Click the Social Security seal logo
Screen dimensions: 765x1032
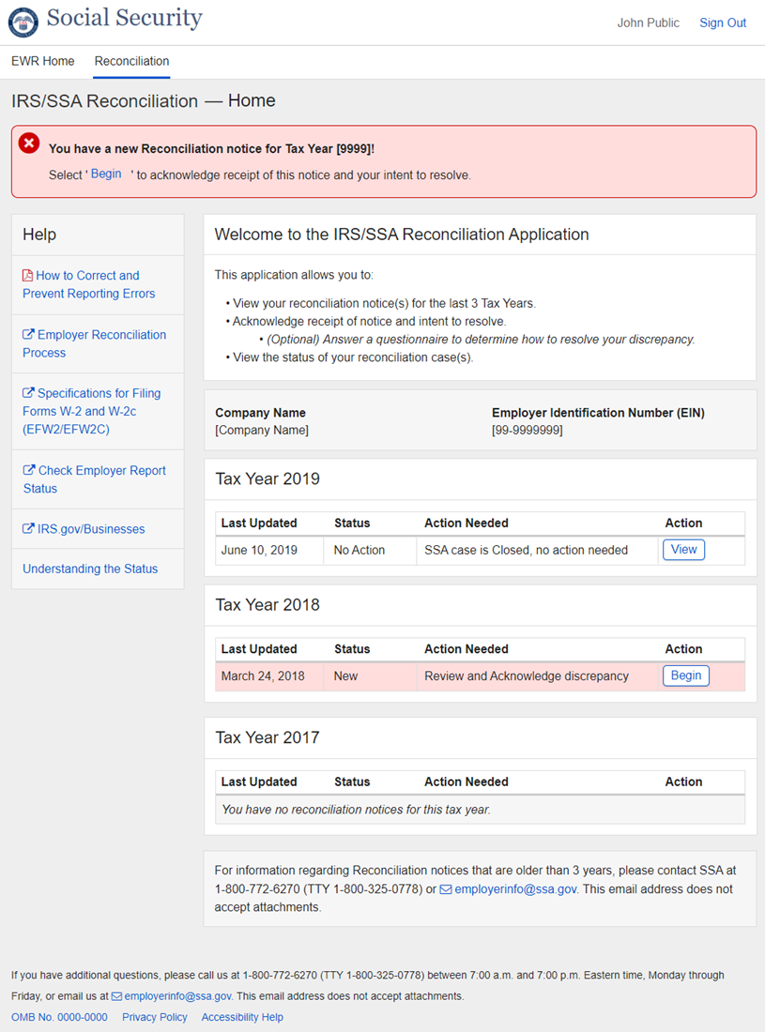[x=23, y=22]
